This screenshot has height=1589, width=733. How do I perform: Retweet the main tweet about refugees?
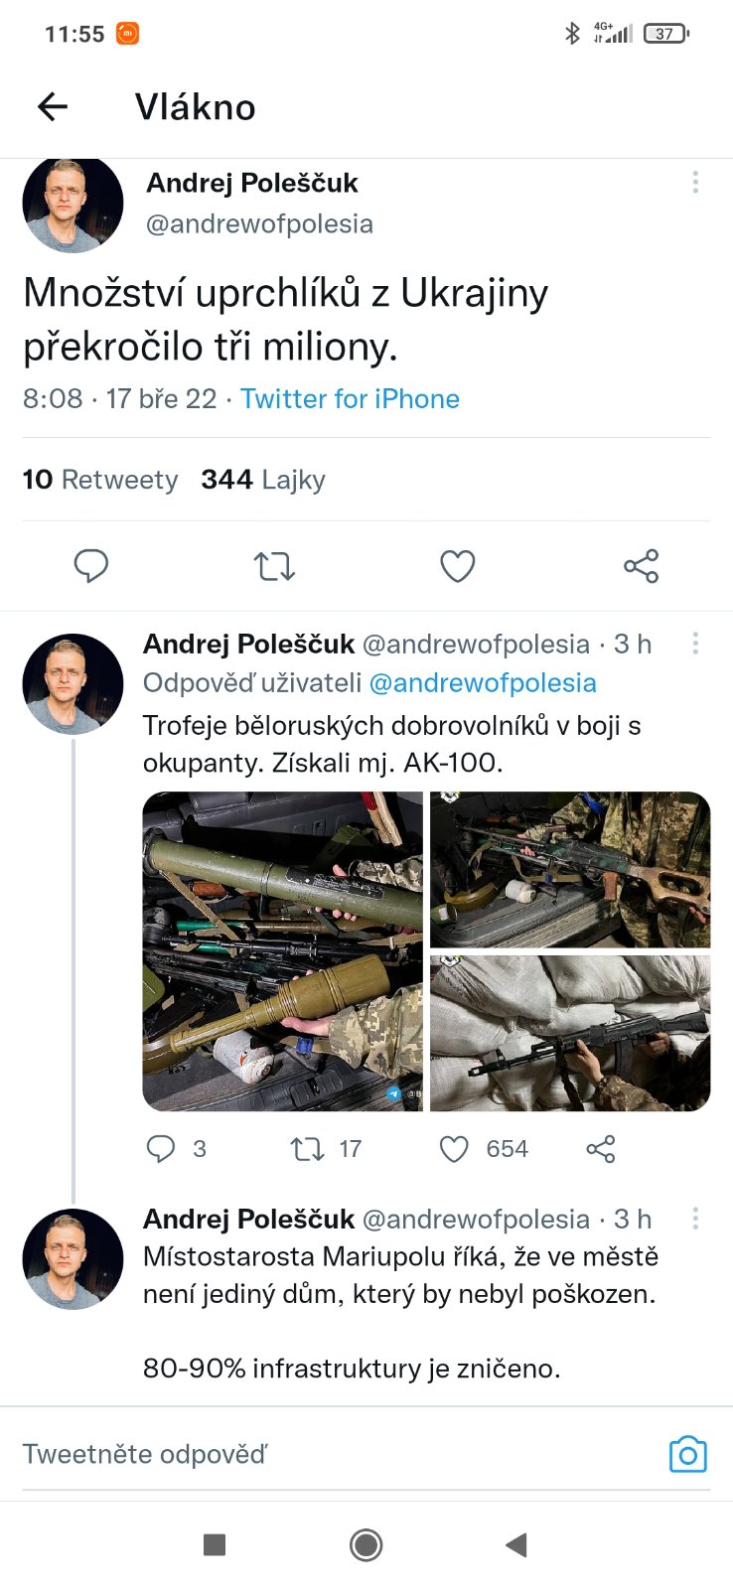click(274, 566)
